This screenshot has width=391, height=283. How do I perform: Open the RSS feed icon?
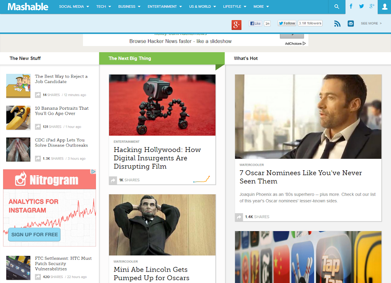tap(337, 24)
